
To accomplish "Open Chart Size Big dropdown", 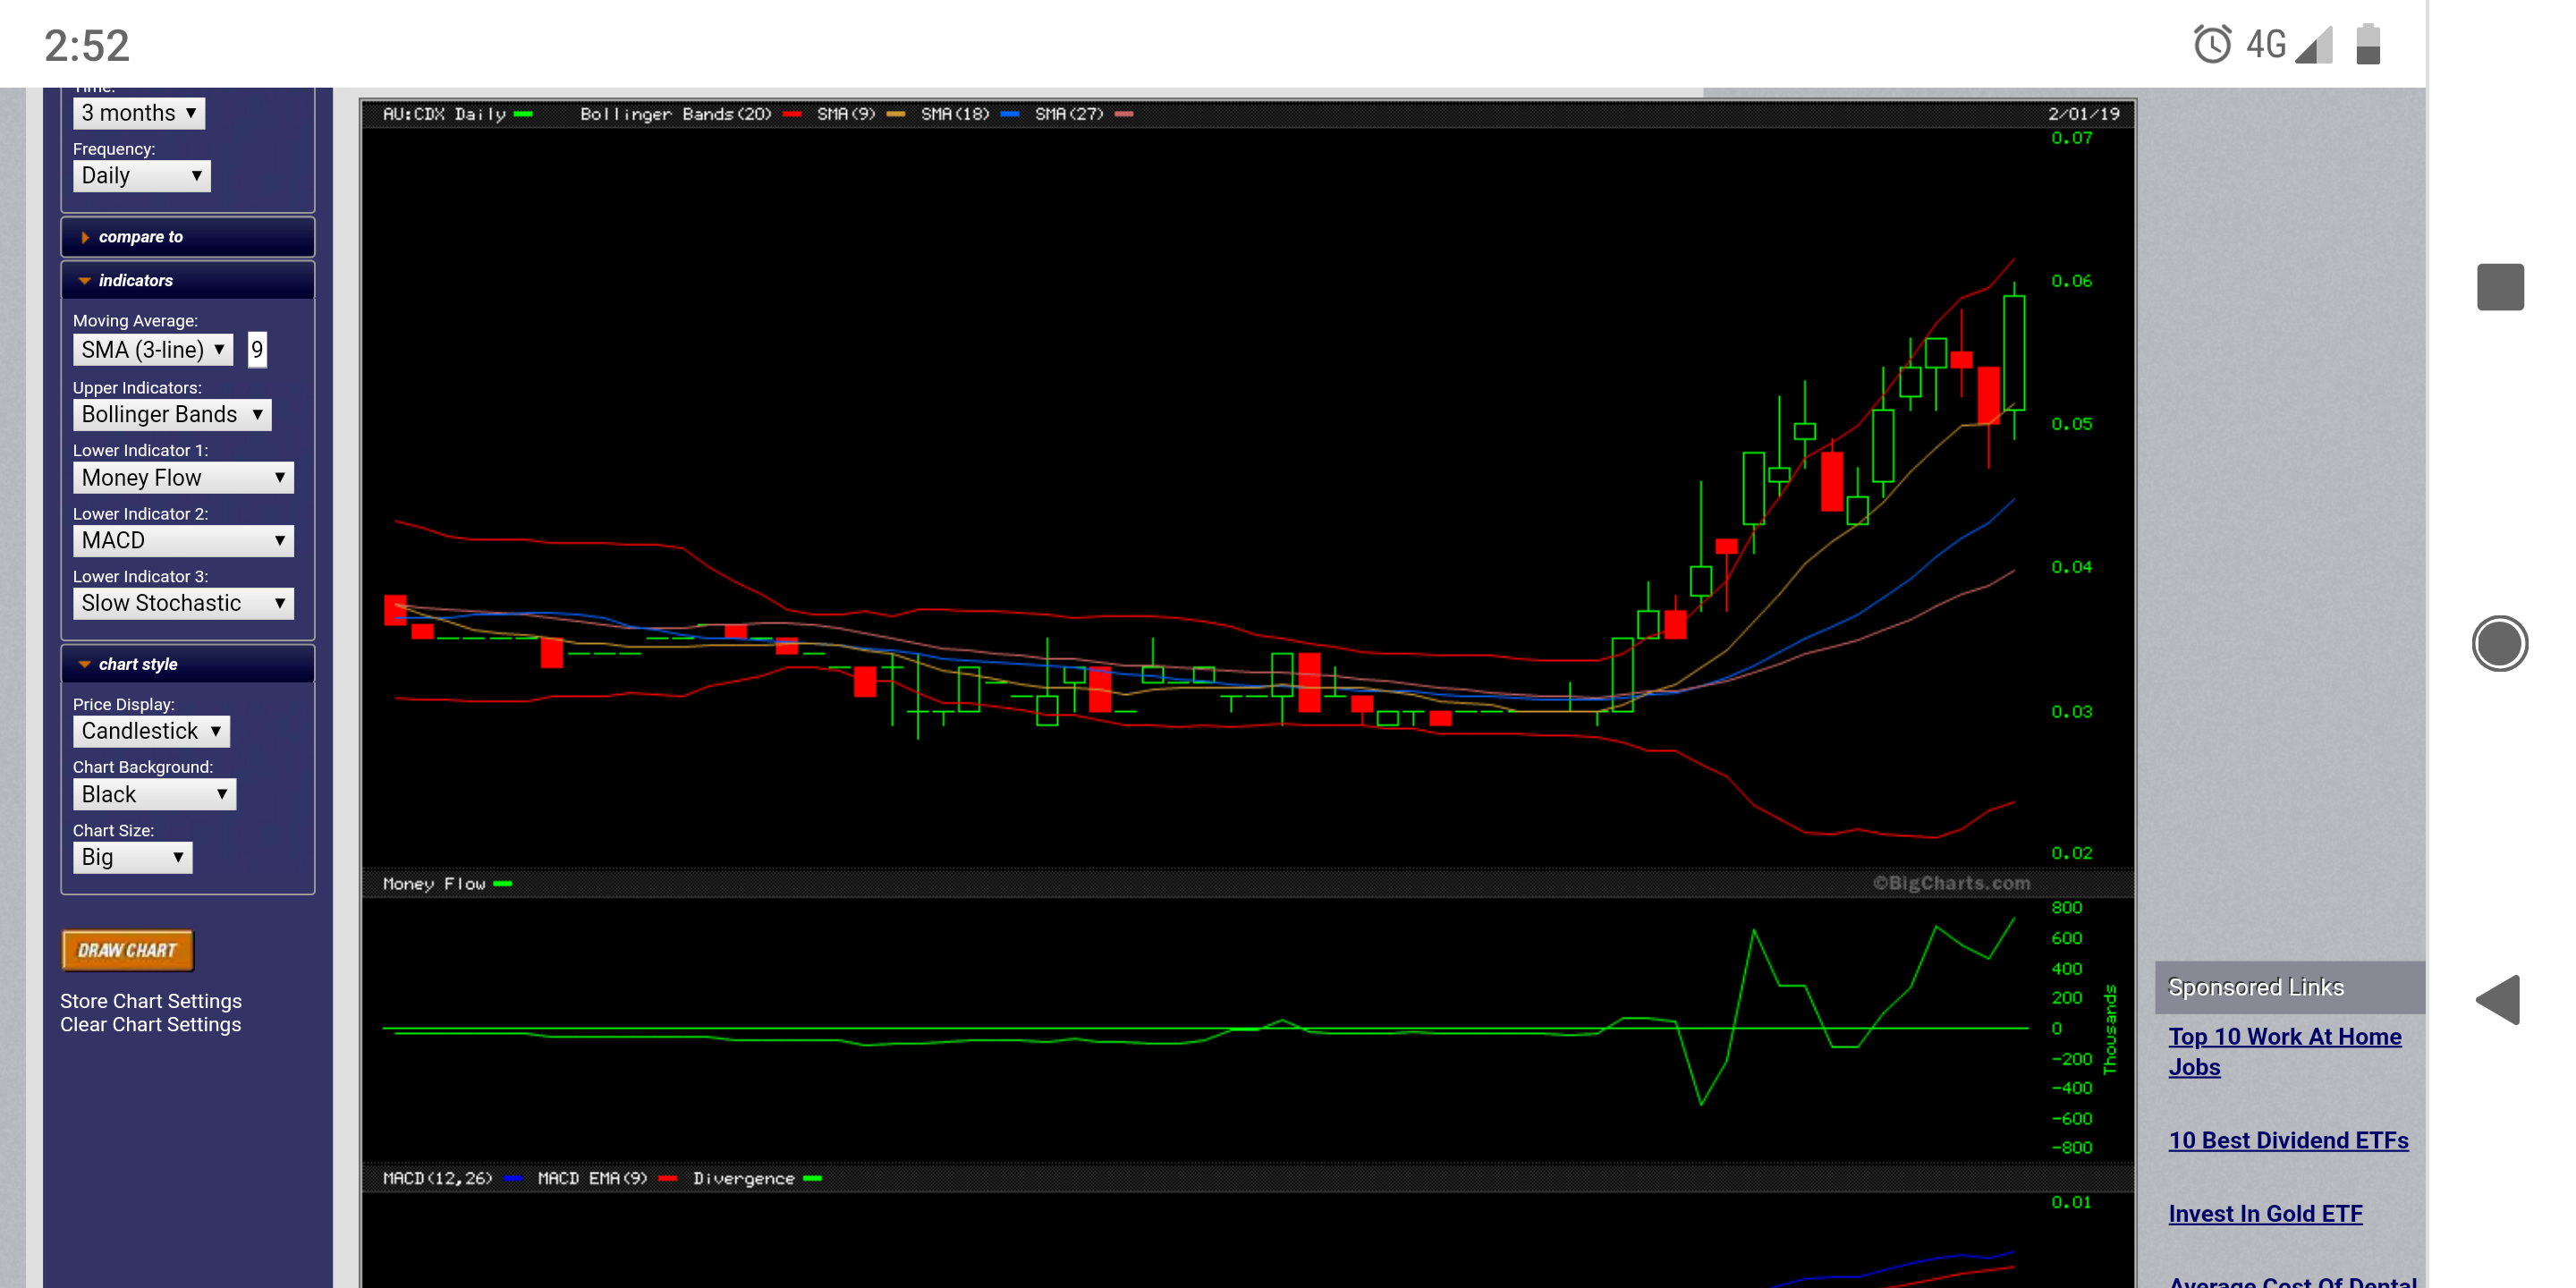I will [x=132, y=857].
